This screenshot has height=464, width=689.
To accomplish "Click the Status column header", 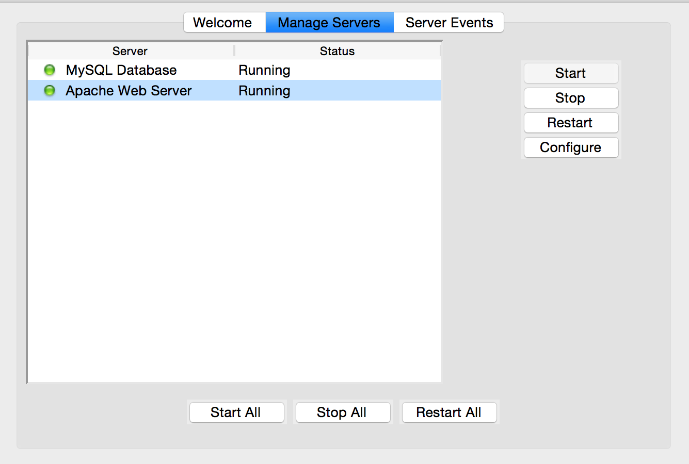I will (338, 51).
